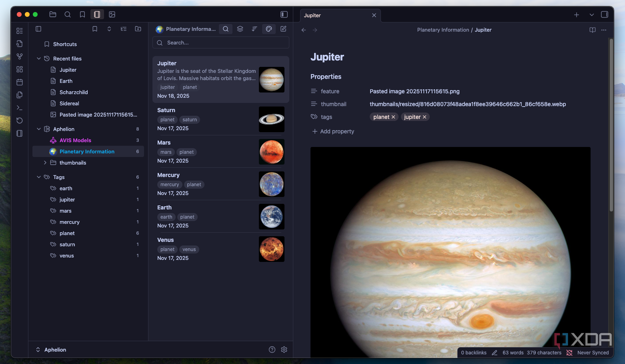Open bookmarks icon in title bar

click(82, 14)
